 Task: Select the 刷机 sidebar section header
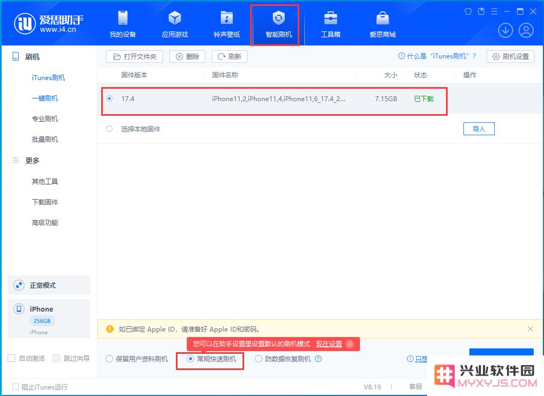32,57
